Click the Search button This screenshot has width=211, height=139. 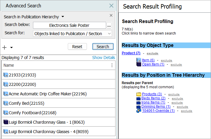pyautogui.click(x=103, y=47)
